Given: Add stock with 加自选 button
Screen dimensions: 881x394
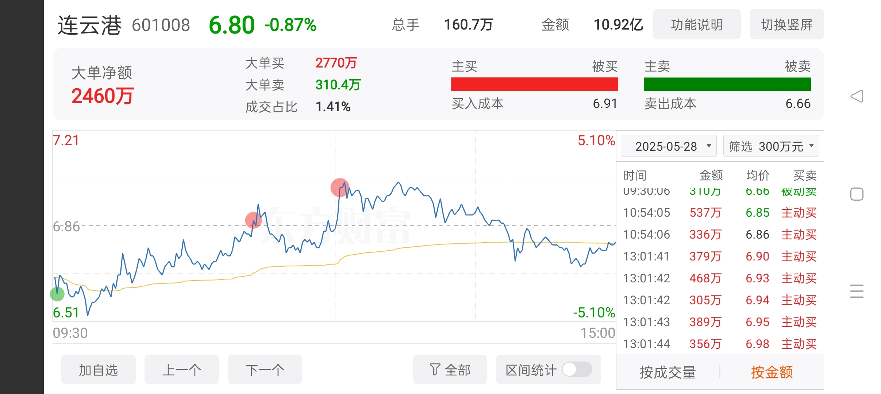Looking at the screenshot, I should (99, 369).
